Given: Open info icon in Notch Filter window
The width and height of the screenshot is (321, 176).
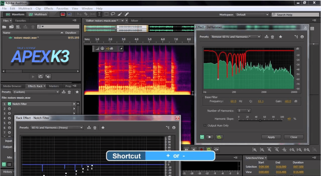Looking at the screenshot, I should click(174, 128).
